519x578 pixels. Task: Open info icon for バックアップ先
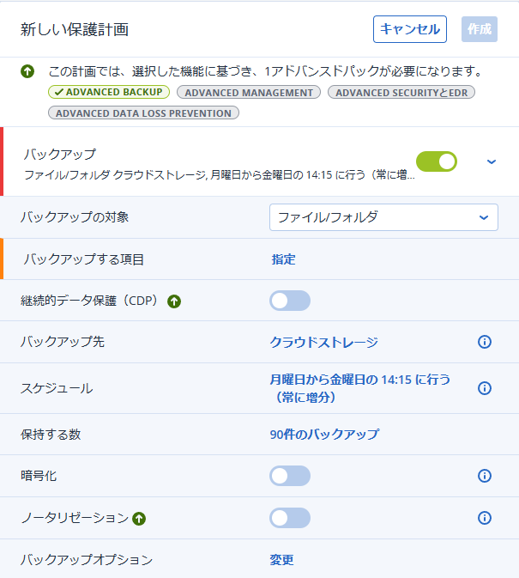(x=485, y=342)
